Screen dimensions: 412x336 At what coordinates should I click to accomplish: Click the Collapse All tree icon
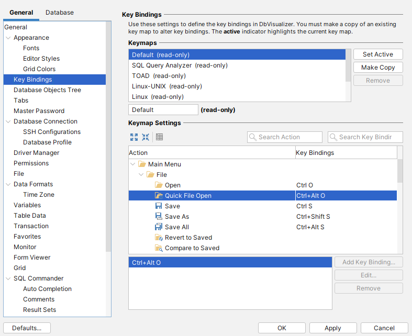(146, 137)
